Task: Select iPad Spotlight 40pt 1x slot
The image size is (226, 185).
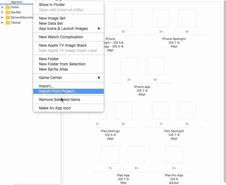Action: click(x=161, y=110)
